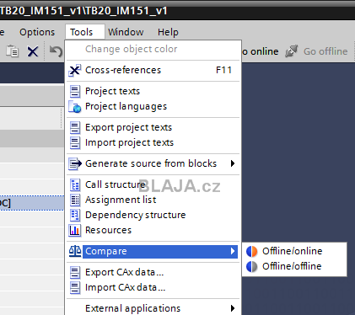Click the Compare scales icon
The height and width of the screenshot is (315, 355).
75,251
